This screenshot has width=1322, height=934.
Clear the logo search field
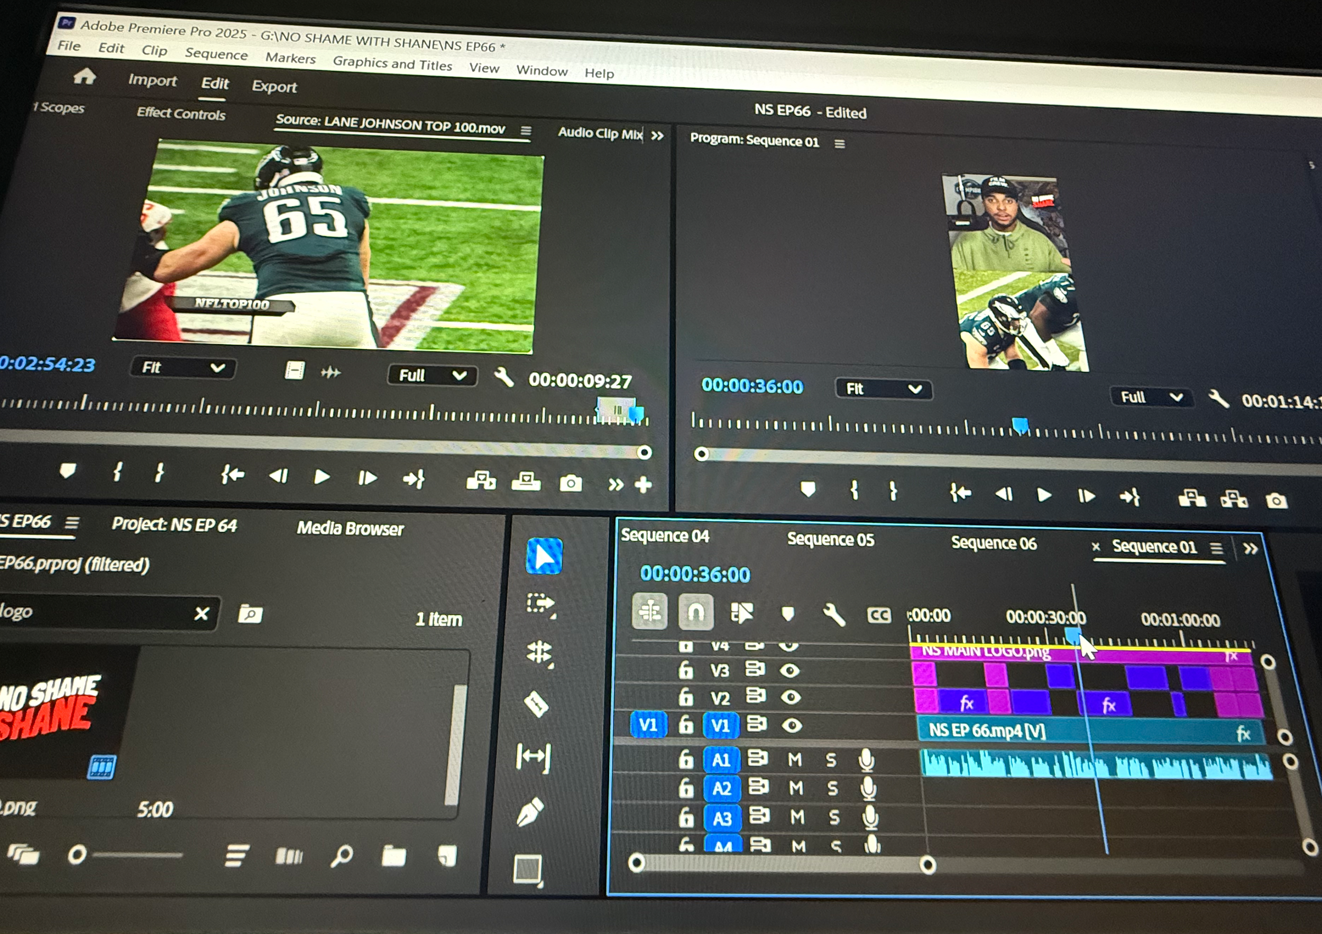(201, 614)
